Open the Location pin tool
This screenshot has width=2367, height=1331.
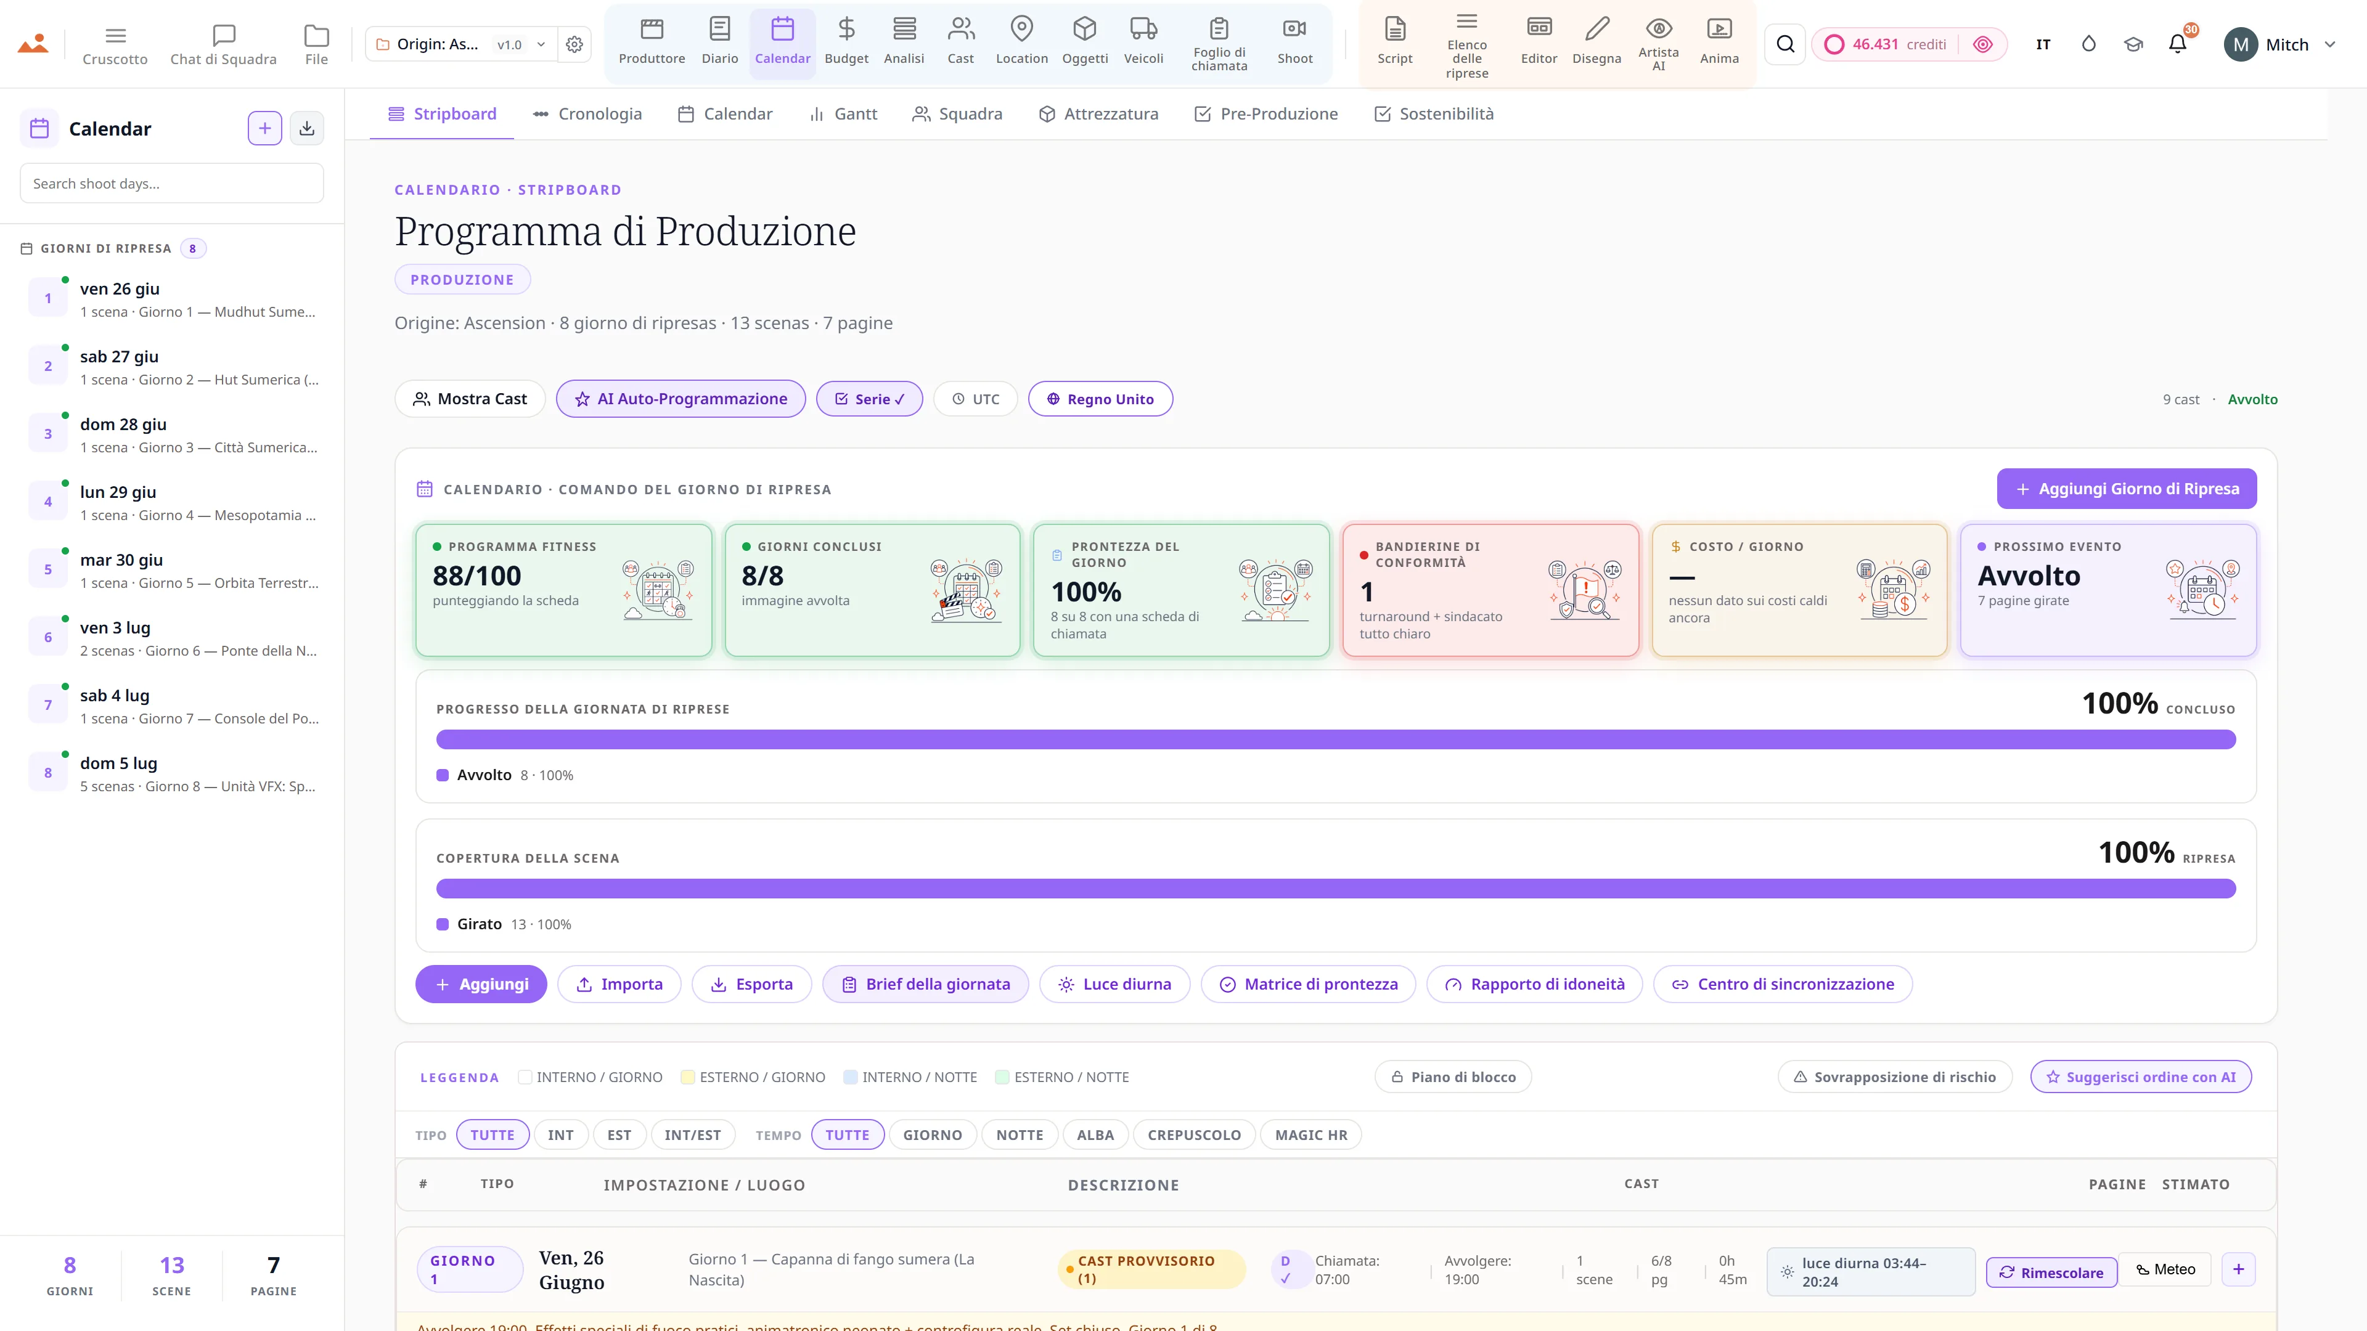pyautogui.click(x=1022, y=43)
